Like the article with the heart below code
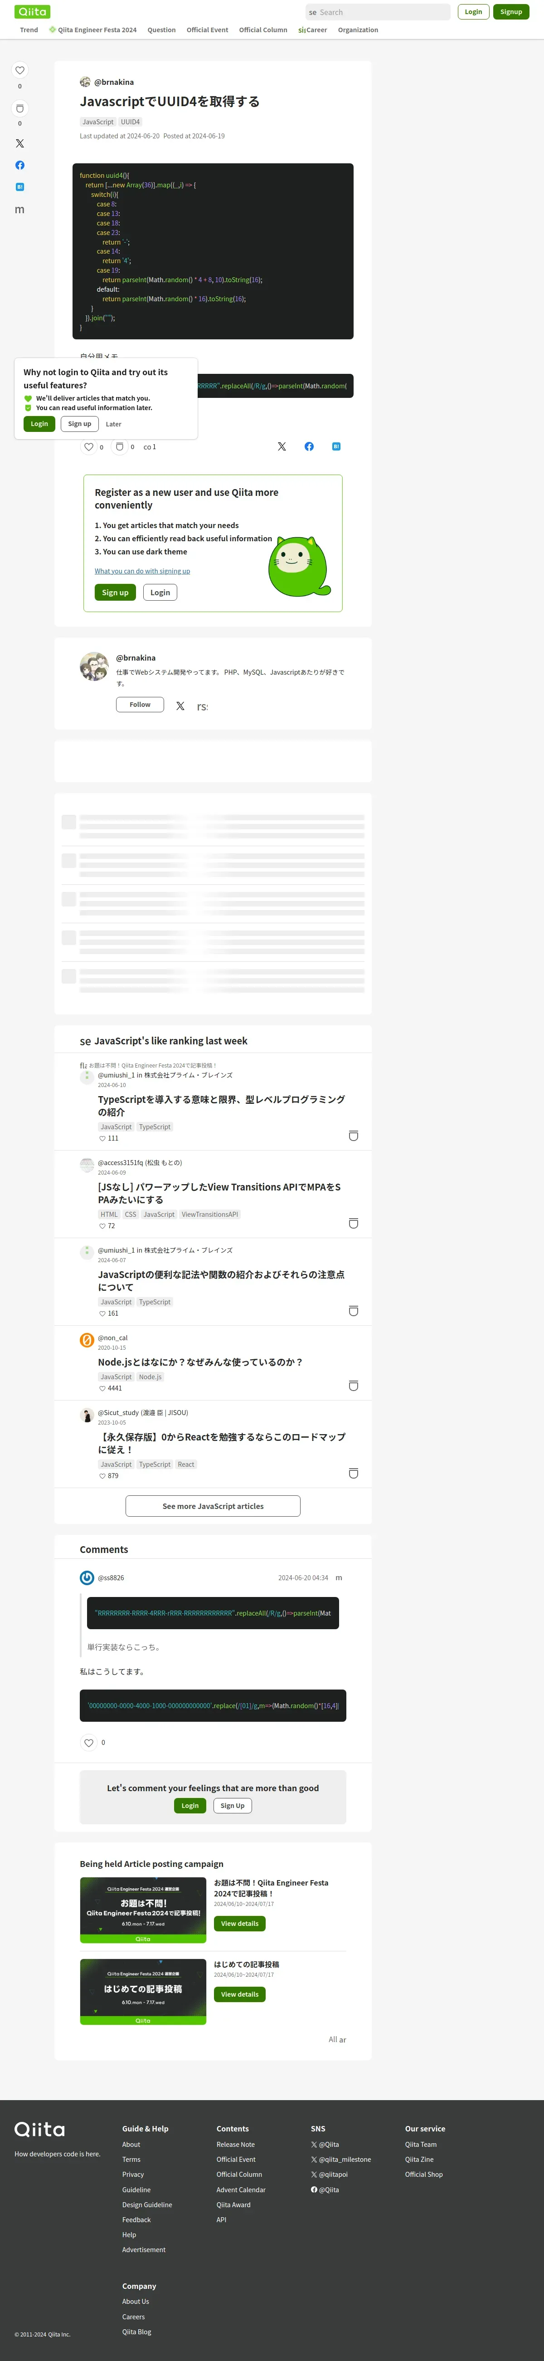 click(89, 447)
